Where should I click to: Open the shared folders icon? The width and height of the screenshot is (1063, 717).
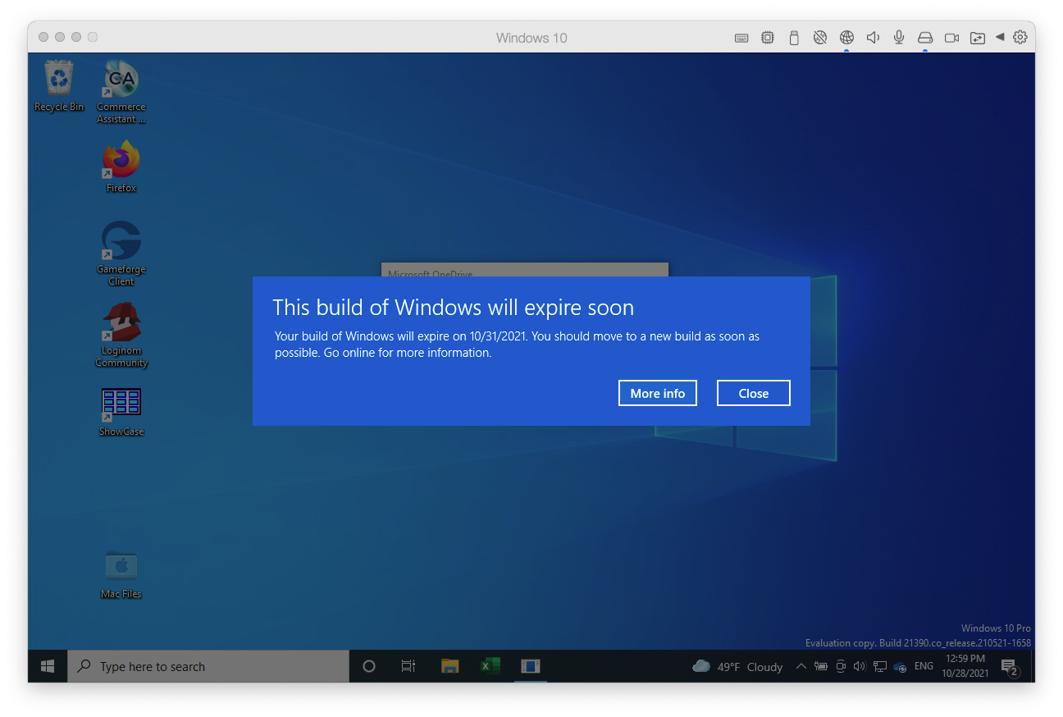coord(977,38)
